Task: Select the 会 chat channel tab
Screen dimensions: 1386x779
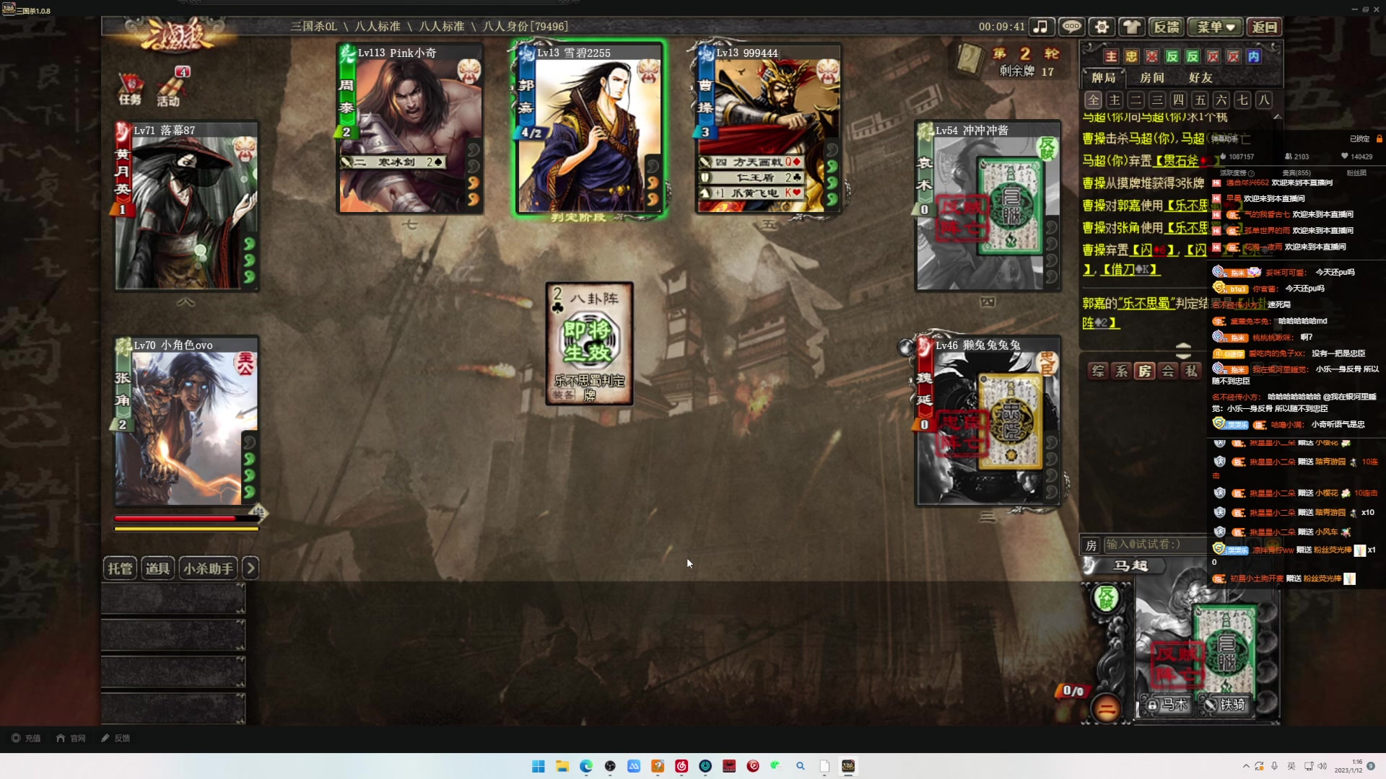Action: [x=1167, y=371]
